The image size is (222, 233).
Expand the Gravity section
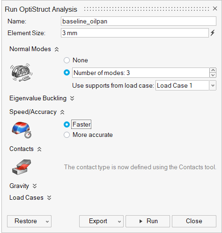click(35, 186)
